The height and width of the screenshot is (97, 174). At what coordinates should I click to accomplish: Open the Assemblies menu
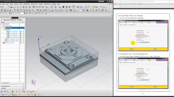coord(27,4)
